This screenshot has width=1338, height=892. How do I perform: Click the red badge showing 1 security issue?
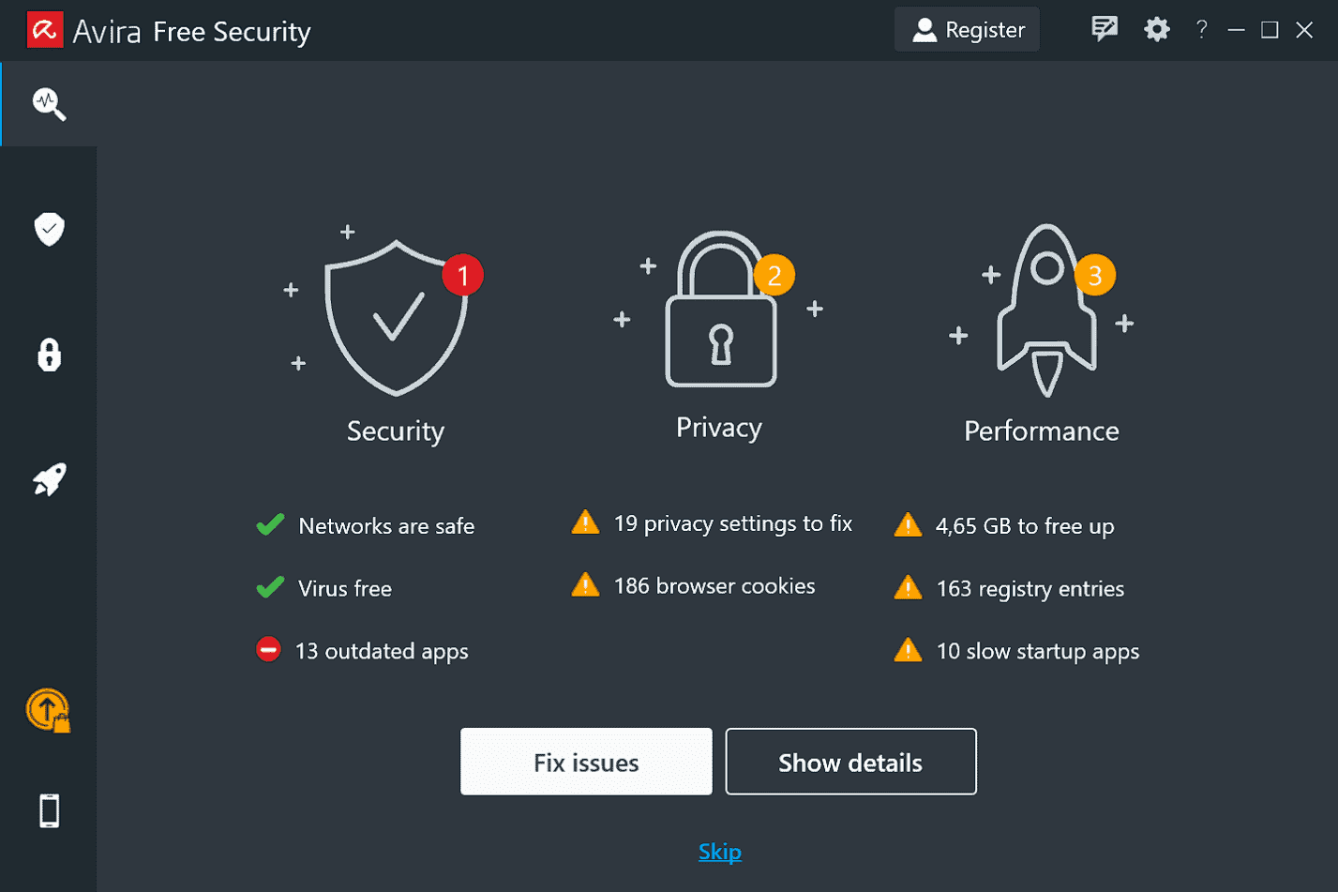click(x=462, y=274)
